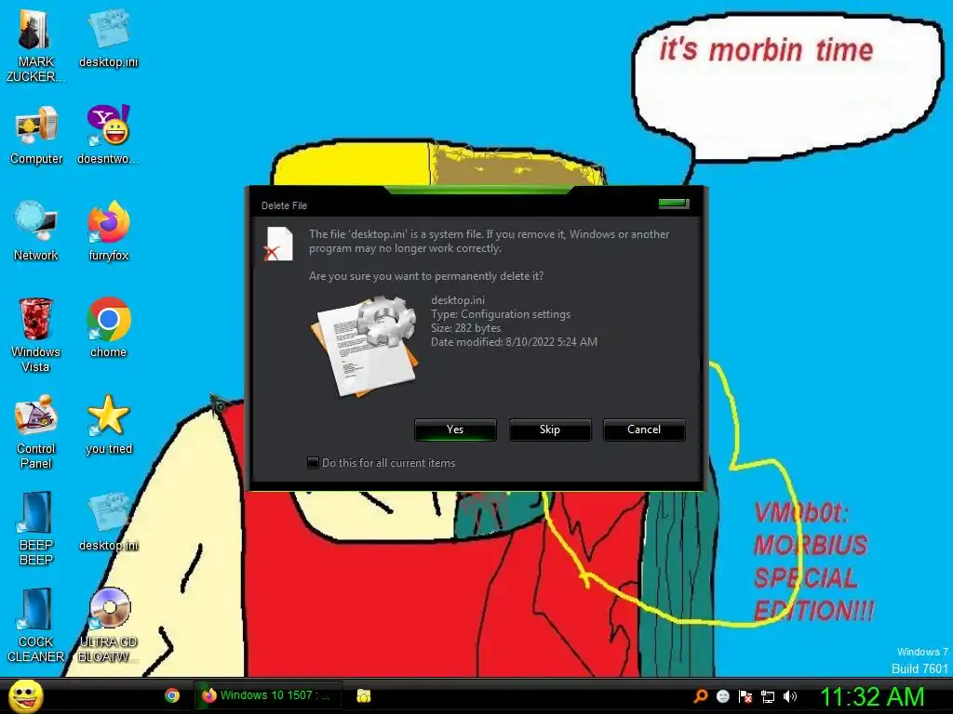Open the volume speaker tray icon

pos(789,696)
